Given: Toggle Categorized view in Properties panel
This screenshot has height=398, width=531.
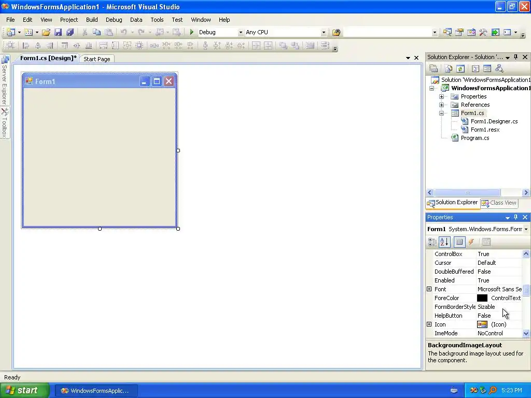Looking at the screenshot, I should (432, 241).
